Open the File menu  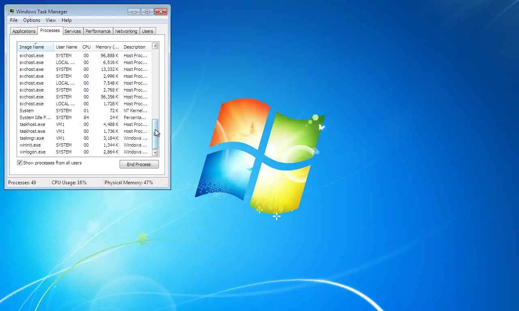click(x=13, y=20)
